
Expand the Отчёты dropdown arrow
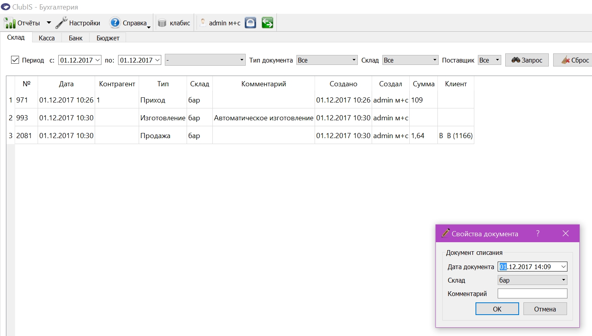49,23
